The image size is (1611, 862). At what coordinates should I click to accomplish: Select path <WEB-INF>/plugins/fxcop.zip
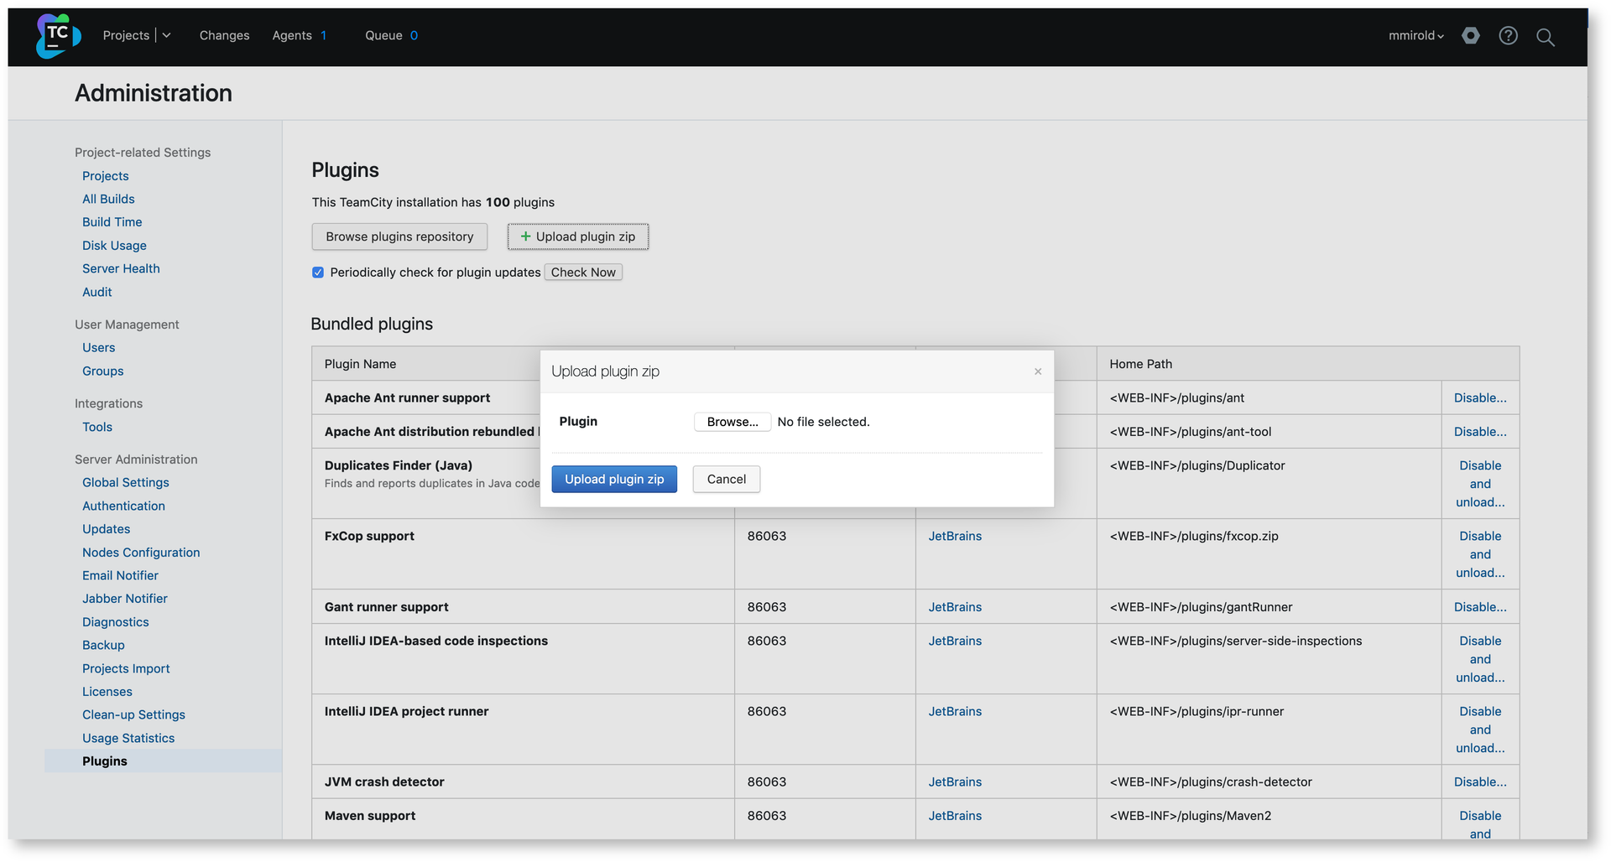1194,537
